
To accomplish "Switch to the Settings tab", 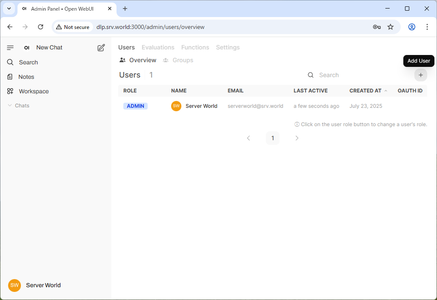I will pyautogui.click(x=227, y=47).
